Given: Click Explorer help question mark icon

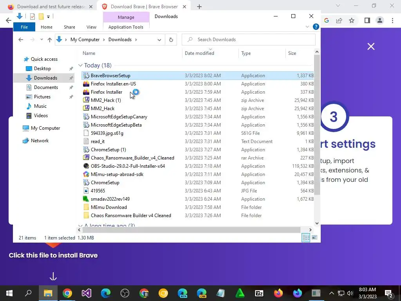Looking at the screenshot, I should 316,27.
